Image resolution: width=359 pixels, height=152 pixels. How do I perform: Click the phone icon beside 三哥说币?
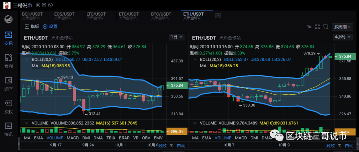tap(51, 5)
